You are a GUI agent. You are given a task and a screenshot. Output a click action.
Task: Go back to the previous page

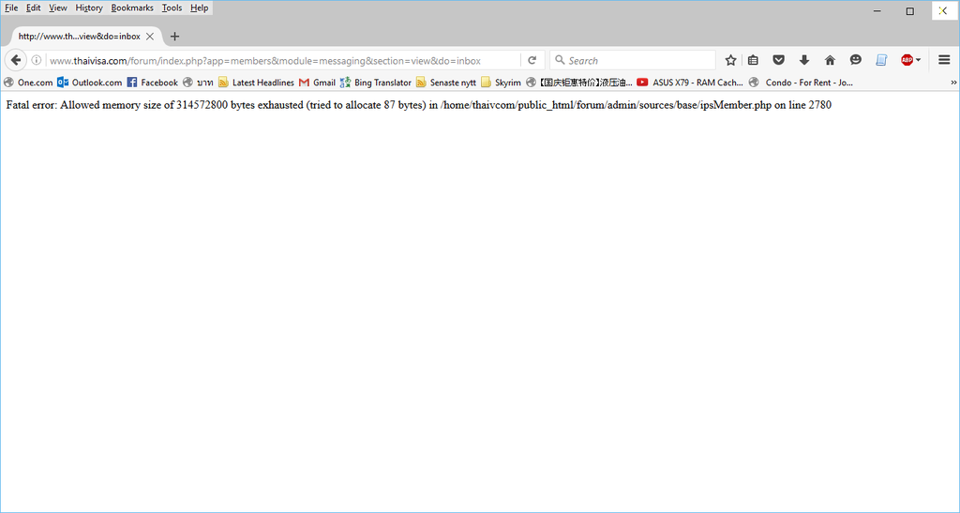(x=16, y=60)
